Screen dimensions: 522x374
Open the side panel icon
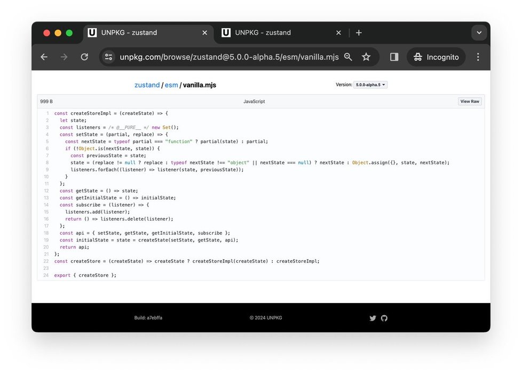point(394,57)
